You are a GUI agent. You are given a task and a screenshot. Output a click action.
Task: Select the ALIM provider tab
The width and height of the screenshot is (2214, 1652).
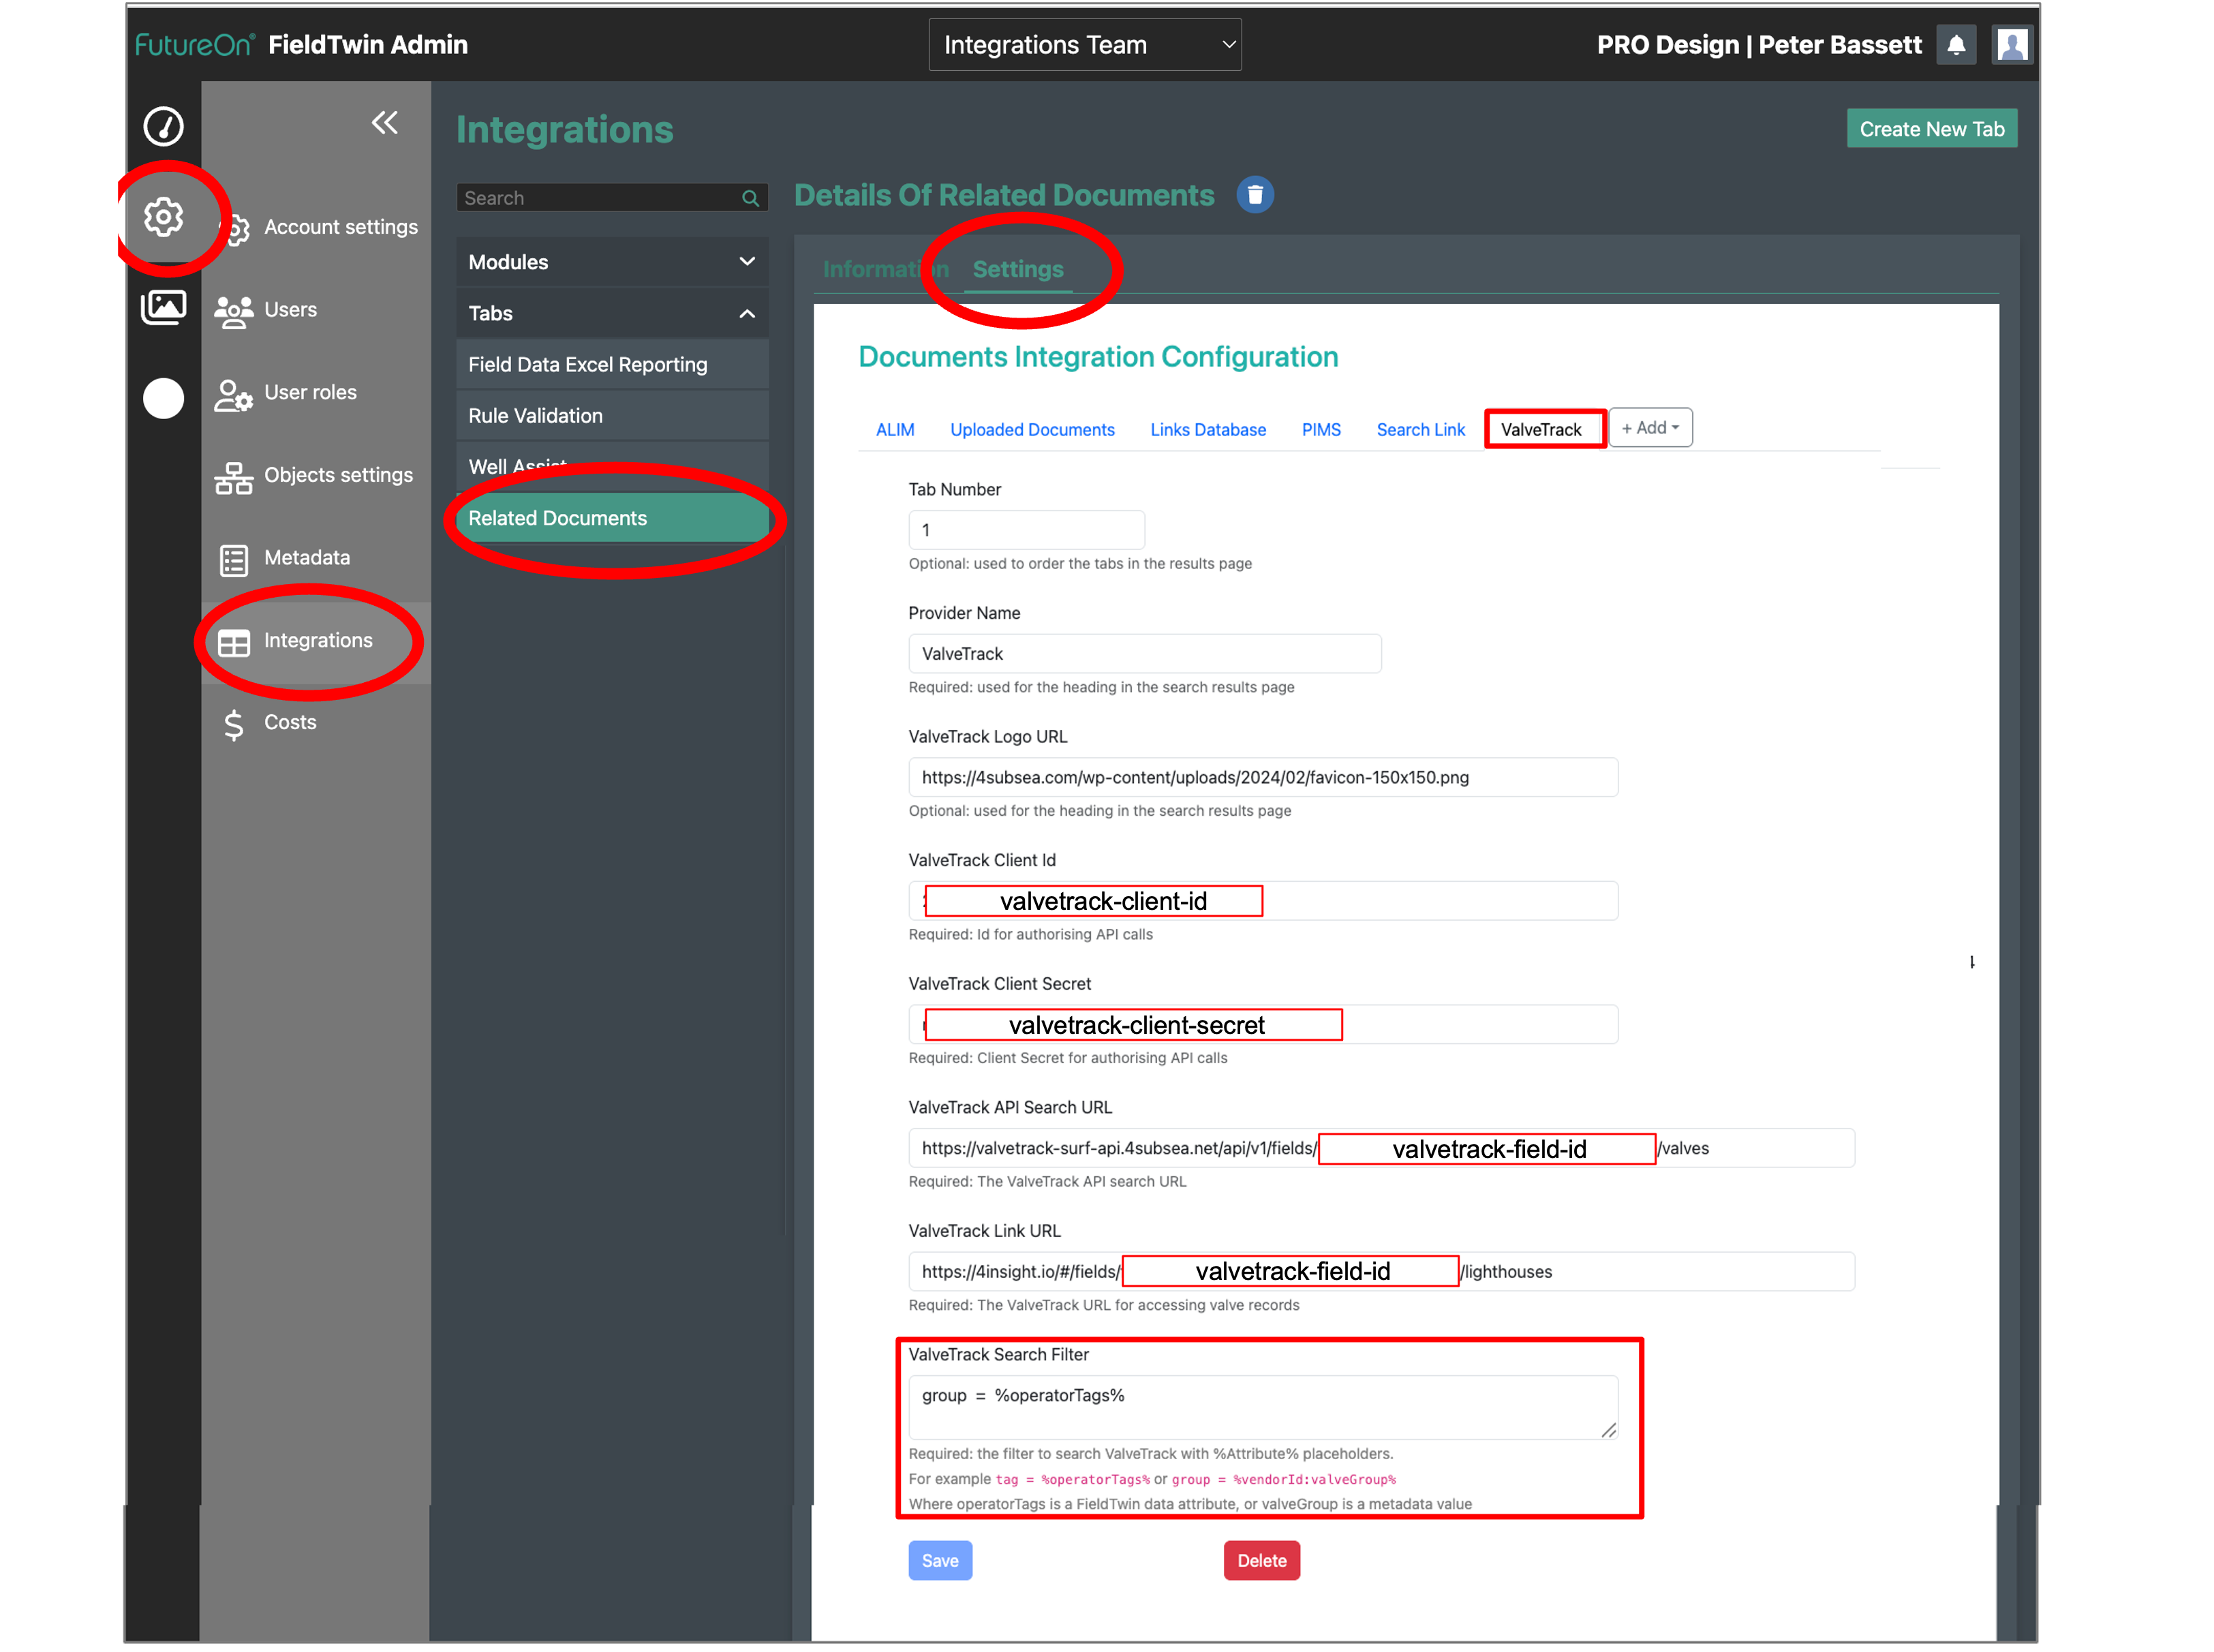point(894,430)
